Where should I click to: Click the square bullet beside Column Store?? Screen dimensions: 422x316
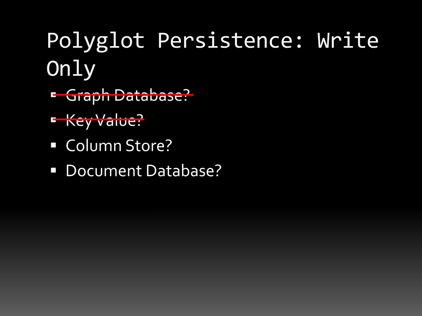(x=53, y=145)
